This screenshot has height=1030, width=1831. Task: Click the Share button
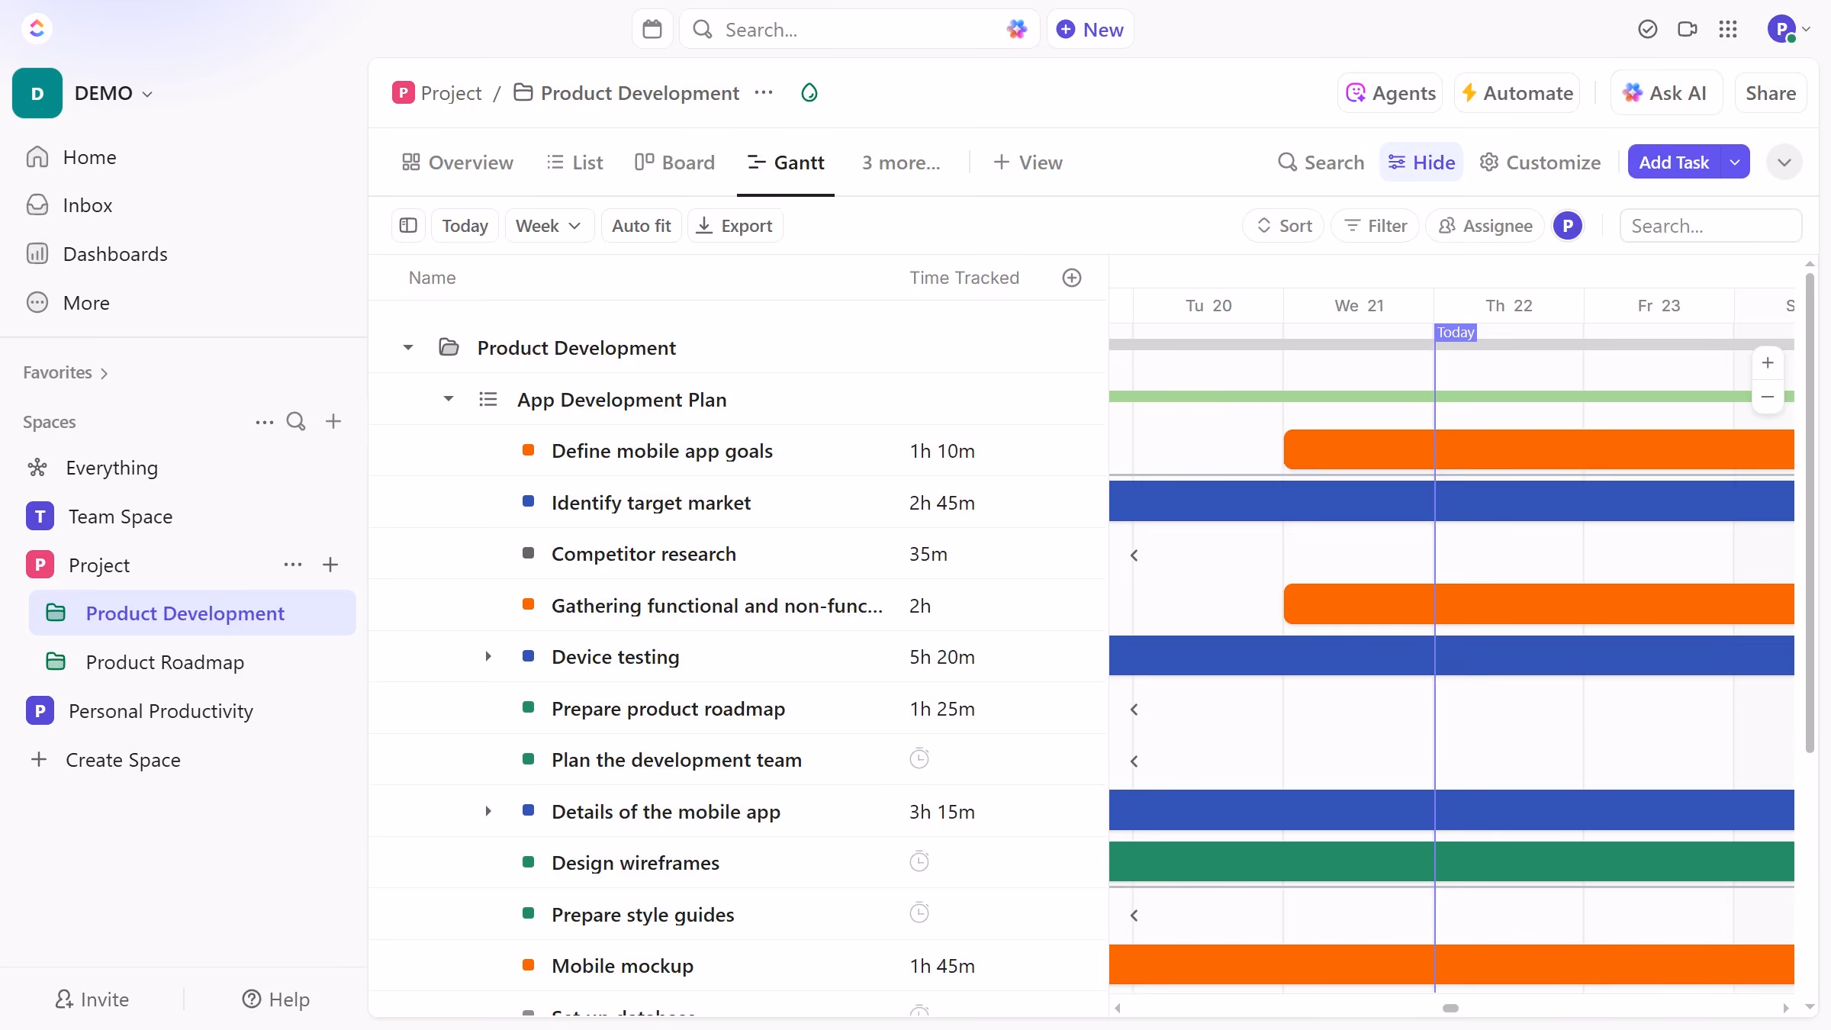coord(1771,93)
